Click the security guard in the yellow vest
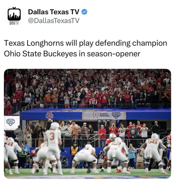The height and width of the screenshot is (187, 175). [75, 151]
